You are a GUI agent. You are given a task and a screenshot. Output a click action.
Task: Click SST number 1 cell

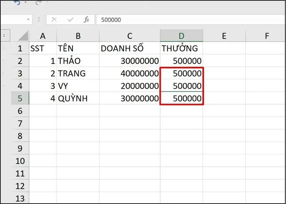pyautogui.click(x=43, y=61)
